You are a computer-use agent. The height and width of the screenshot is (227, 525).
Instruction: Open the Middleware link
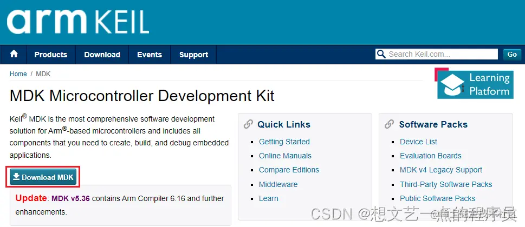(x=278, y=184)
